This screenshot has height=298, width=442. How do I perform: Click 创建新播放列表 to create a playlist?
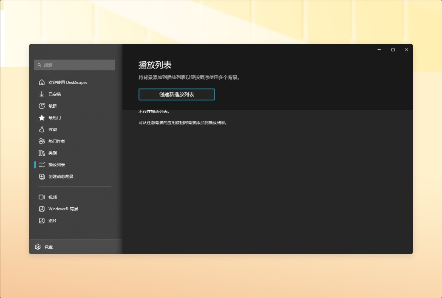pyautogui.click(x=176, y=94)
